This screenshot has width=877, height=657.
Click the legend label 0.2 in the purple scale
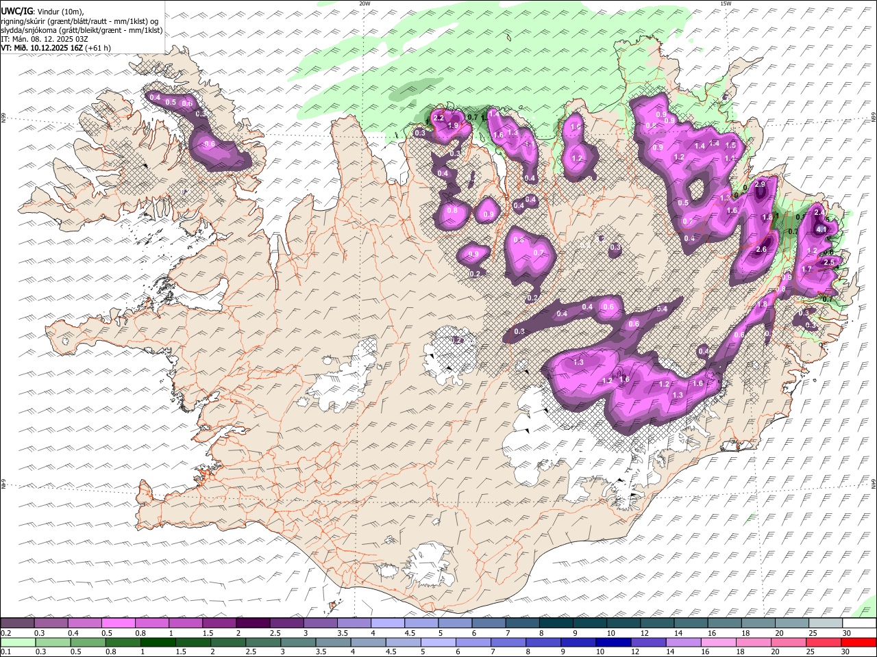coord(5,633)
